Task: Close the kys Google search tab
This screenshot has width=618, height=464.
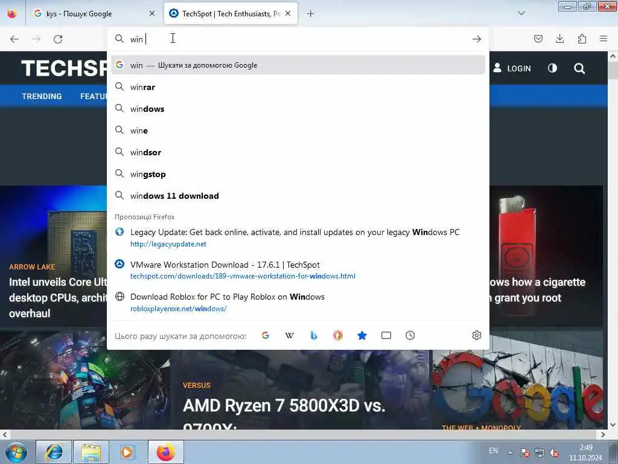Action: coord(152,14)
